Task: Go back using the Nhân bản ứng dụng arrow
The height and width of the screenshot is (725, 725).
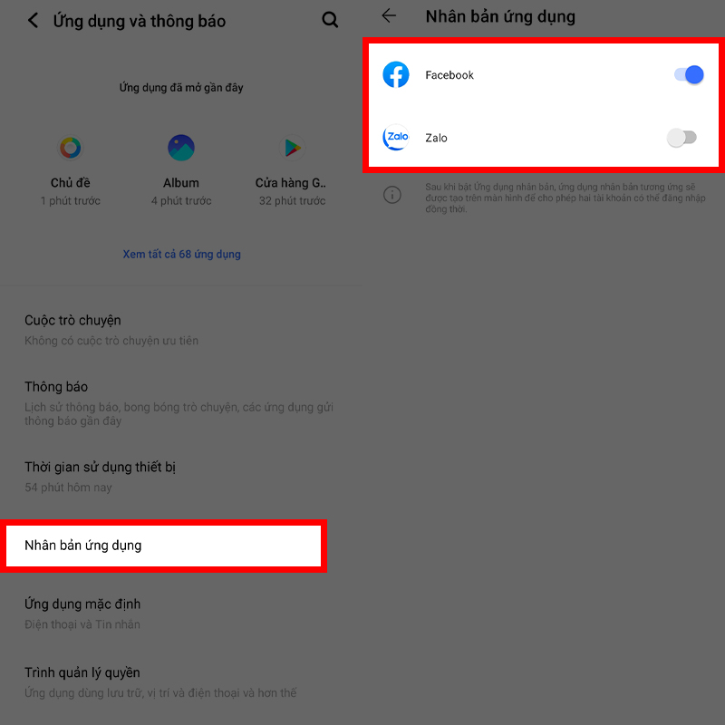Action: pos(389,15)
